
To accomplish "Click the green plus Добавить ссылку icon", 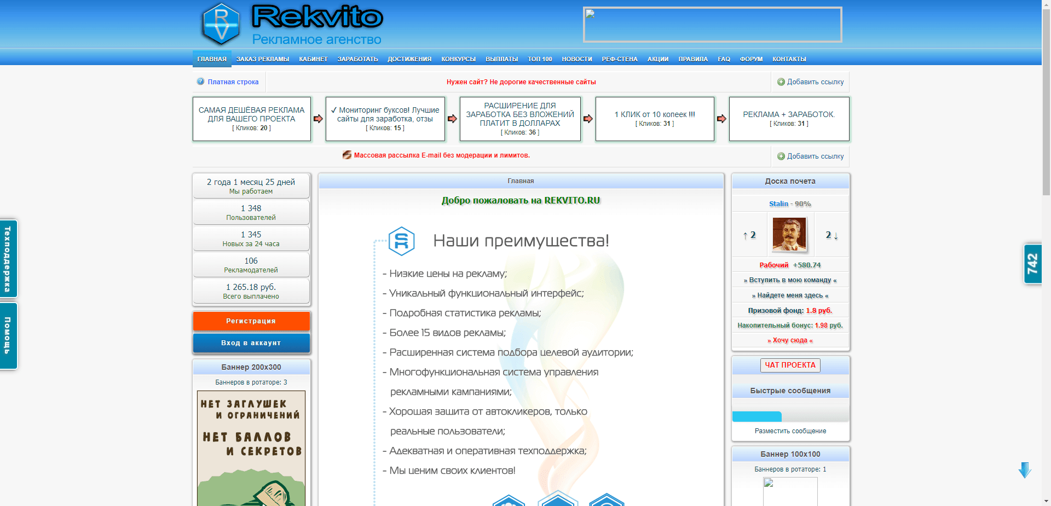I will [x=781, y=82].
